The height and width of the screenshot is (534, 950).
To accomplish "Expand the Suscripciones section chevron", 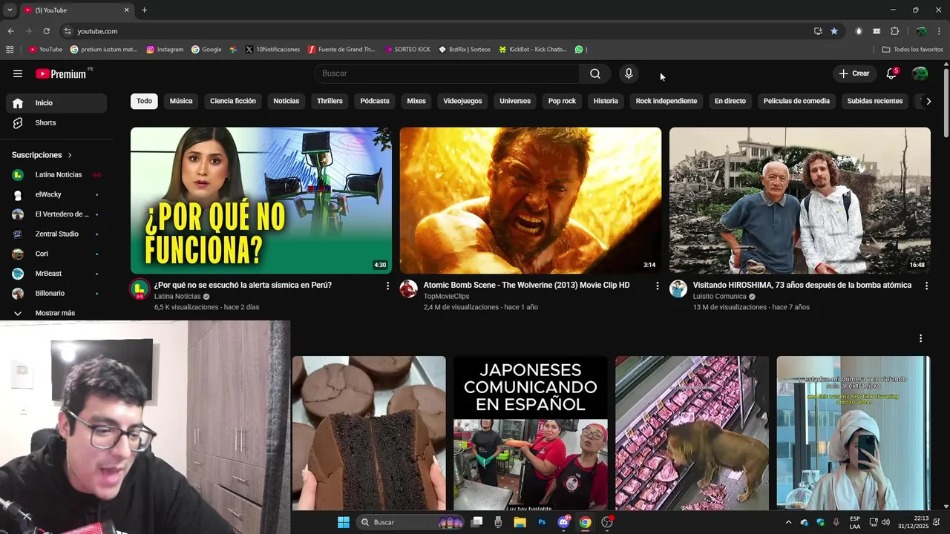I will click(70, 155).
